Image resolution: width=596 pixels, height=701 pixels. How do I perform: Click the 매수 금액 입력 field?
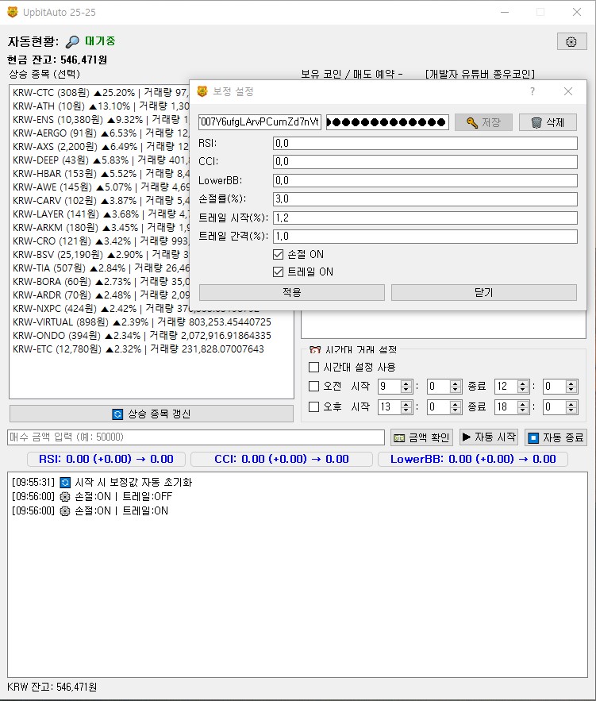(x=195, y=437)
